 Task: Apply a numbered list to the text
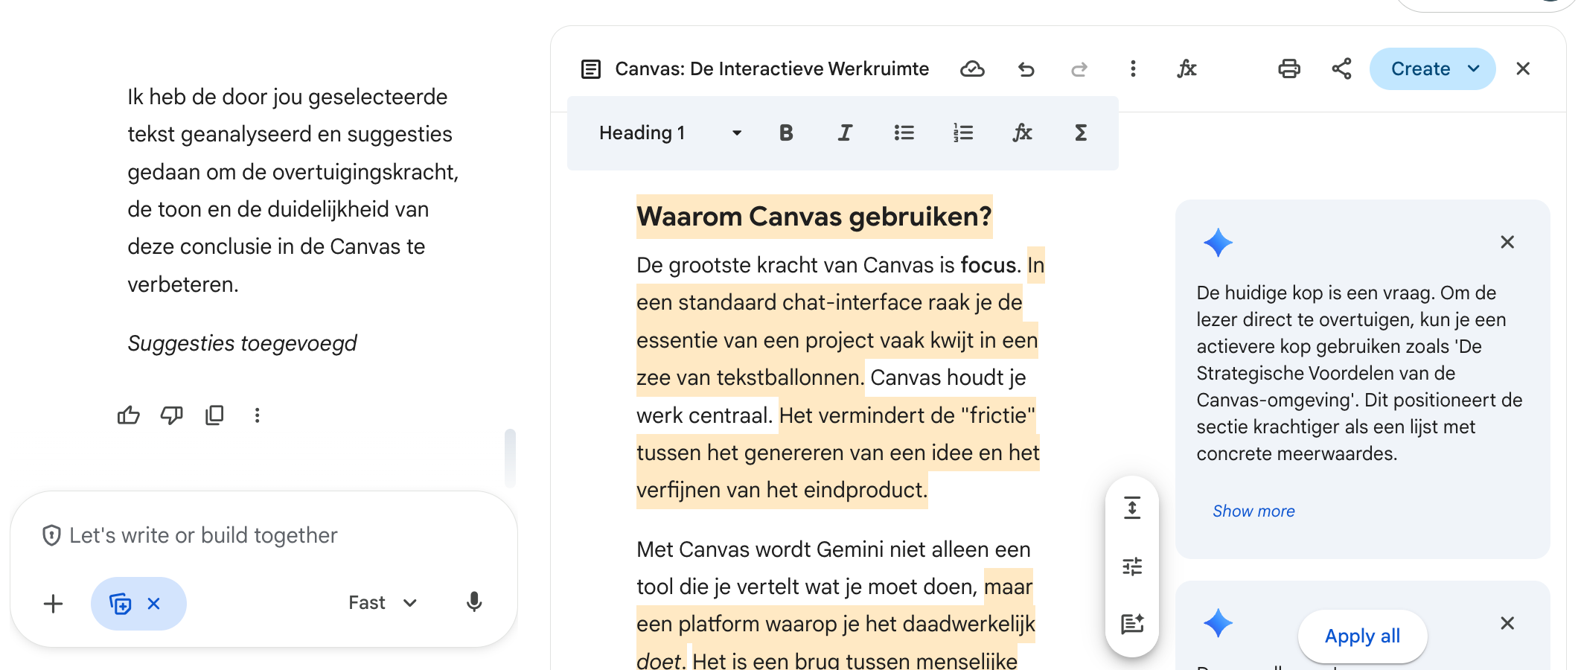tap(962, 133)
